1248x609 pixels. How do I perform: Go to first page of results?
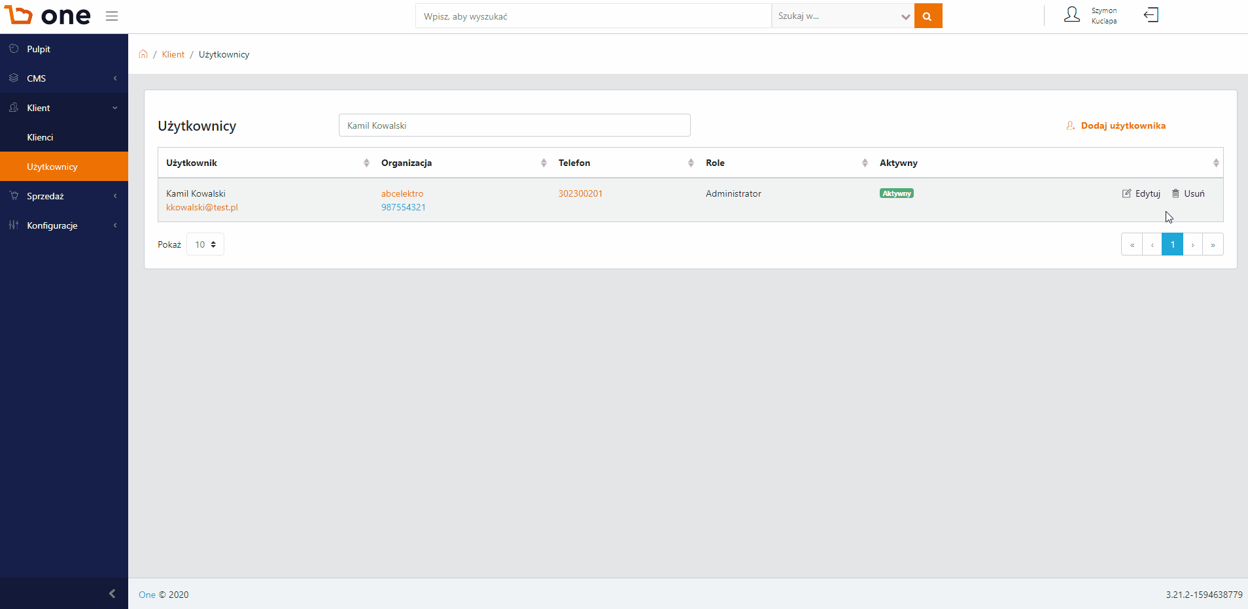[x=1132, y=244]
